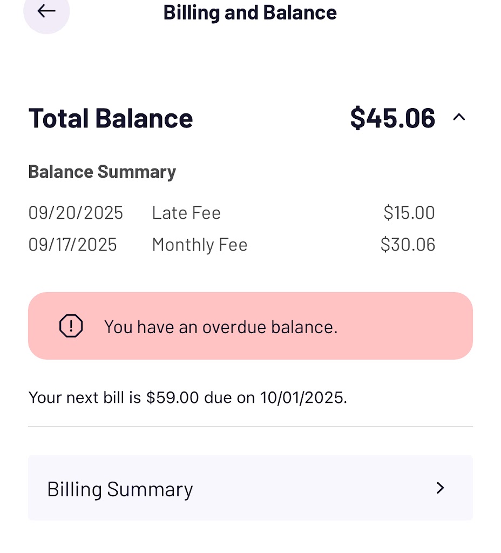
Task: Click the divider above Billing Summary
Action: 250,427
